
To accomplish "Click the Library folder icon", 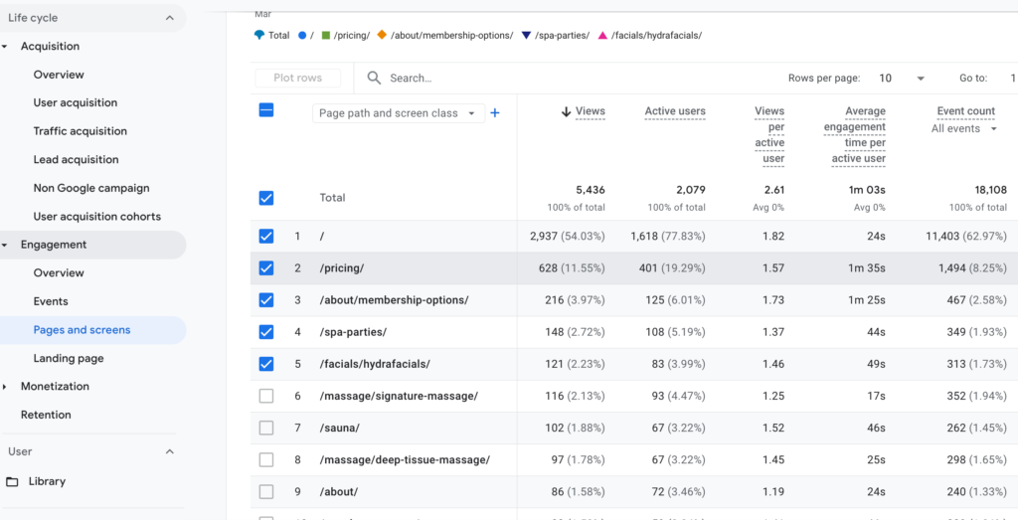I will (x=12, y=482).
